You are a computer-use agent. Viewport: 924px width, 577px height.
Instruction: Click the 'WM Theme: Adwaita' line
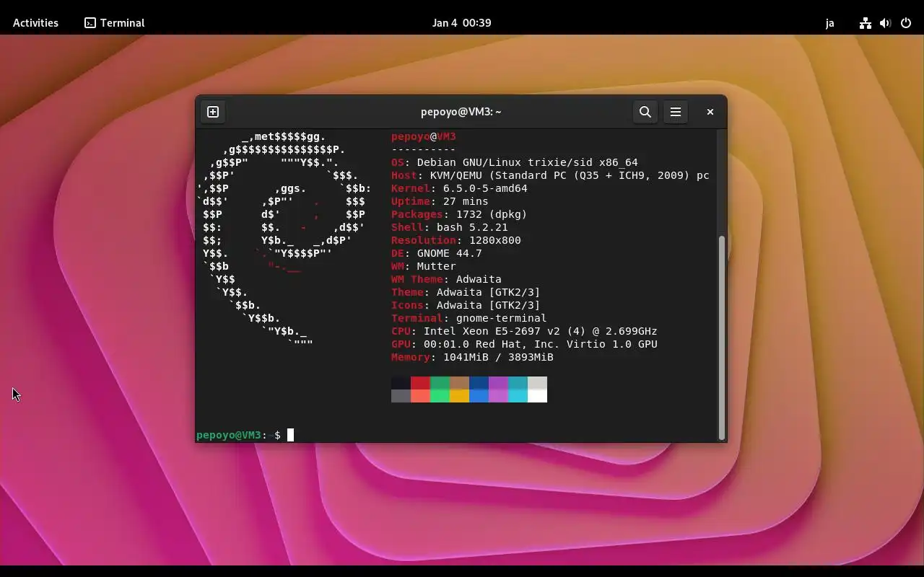click(x=446, y=279)
